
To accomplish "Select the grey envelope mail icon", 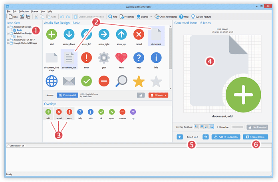I will click(x=69, y=81).
